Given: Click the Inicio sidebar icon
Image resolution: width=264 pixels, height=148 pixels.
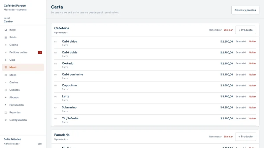Looking at the screenshot, I should coord(6,30).
